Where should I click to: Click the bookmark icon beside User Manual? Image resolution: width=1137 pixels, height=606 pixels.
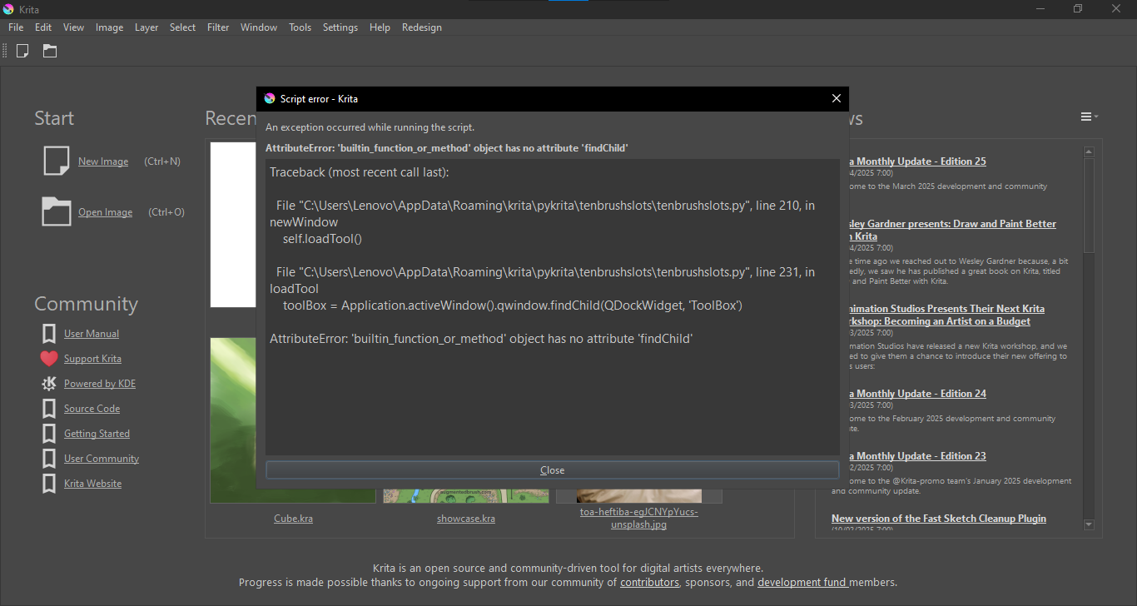(49, 334)
